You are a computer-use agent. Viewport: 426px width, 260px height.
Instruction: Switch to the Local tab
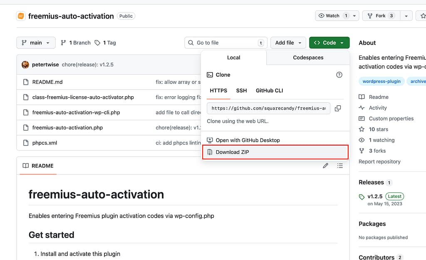pos(234,57)
